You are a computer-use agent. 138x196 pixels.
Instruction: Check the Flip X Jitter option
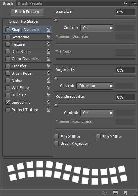pyautogui.click(x=56, y=137)
